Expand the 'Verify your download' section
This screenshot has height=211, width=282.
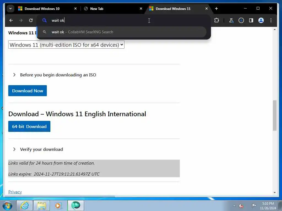38,149
